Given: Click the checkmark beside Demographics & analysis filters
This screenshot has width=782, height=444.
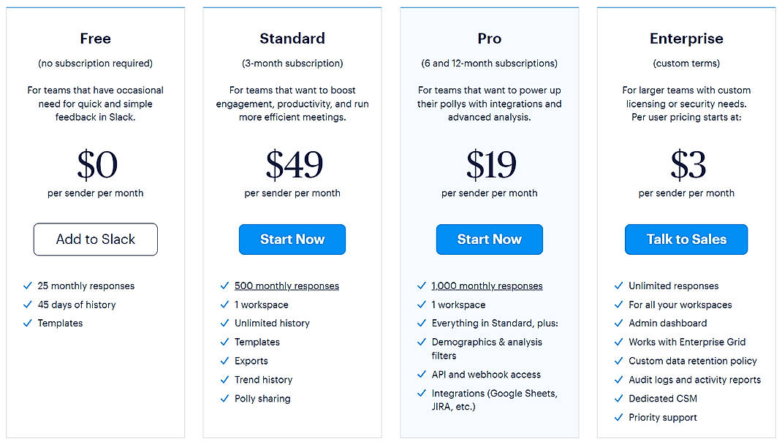Looking at the screenshot, I should [x=422, y=342].
